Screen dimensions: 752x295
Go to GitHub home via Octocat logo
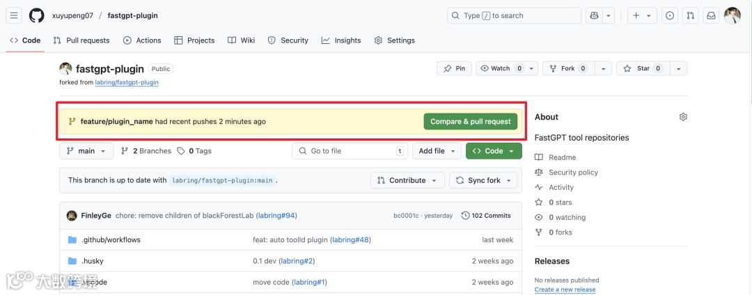(36, 15)
